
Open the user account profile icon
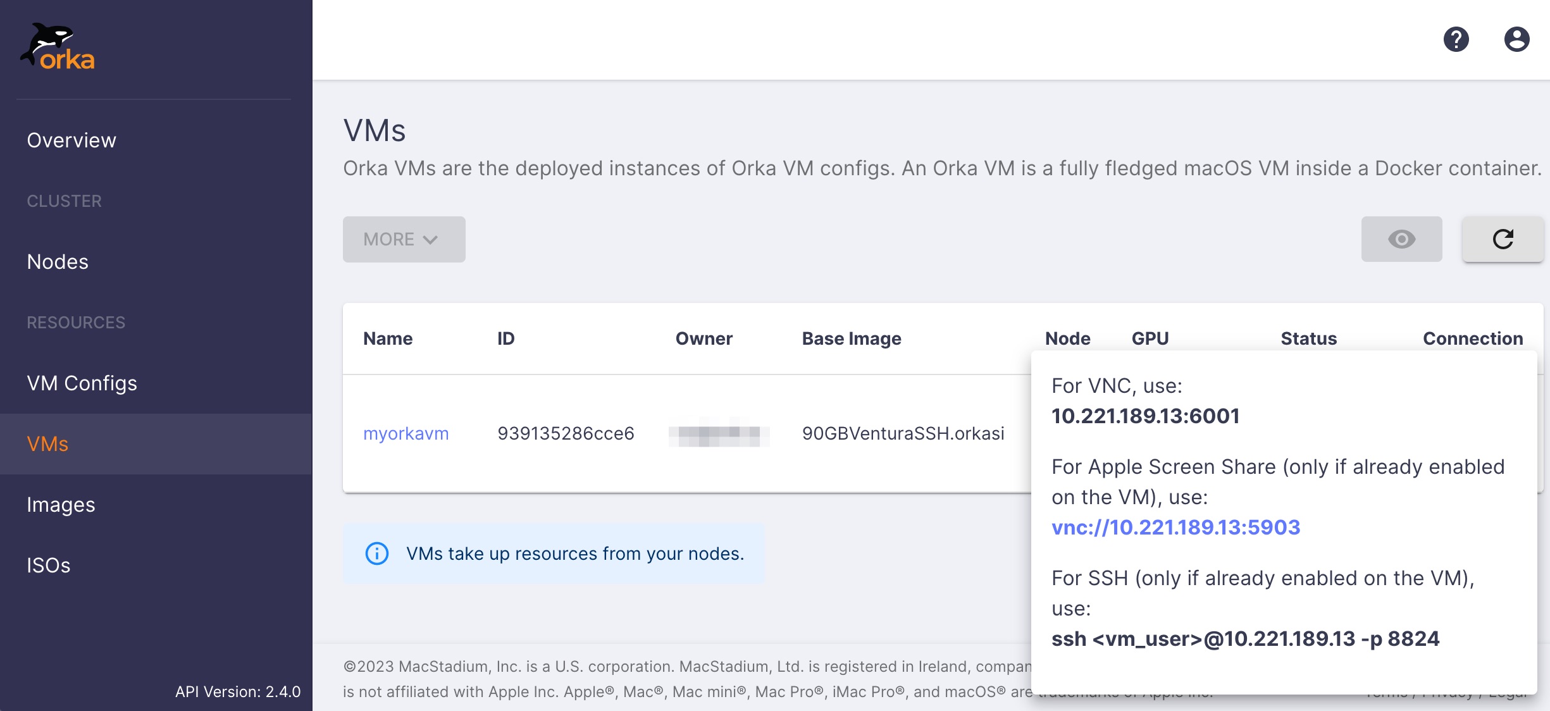tap(1516, 39)
